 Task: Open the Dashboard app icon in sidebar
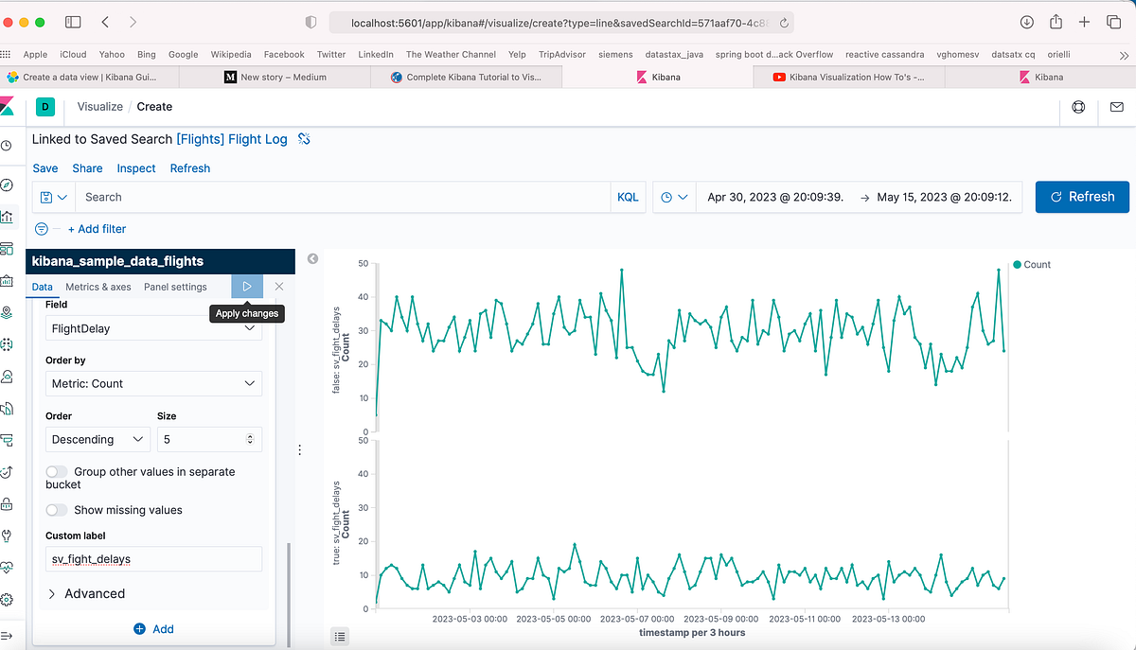tap(8, 248)
